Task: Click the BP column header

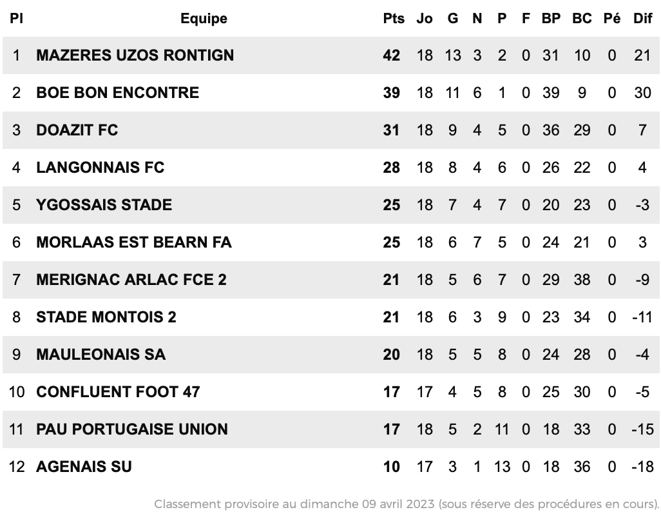Action: click(x=551, y=19)
